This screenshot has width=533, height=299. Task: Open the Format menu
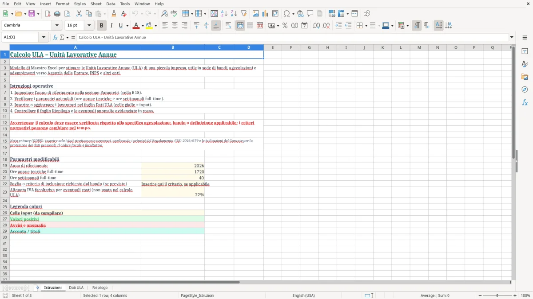[x=62, y=4]
